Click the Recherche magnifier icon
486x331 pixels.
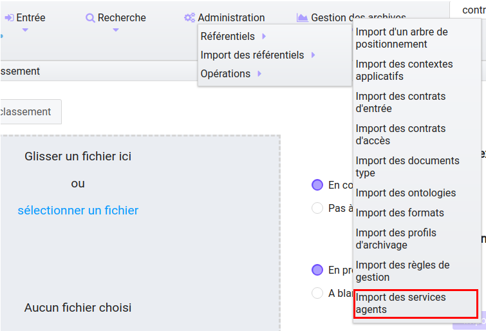90,18
